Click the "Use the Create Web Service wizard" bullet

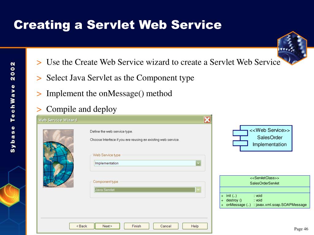click(x=163, y=62)
